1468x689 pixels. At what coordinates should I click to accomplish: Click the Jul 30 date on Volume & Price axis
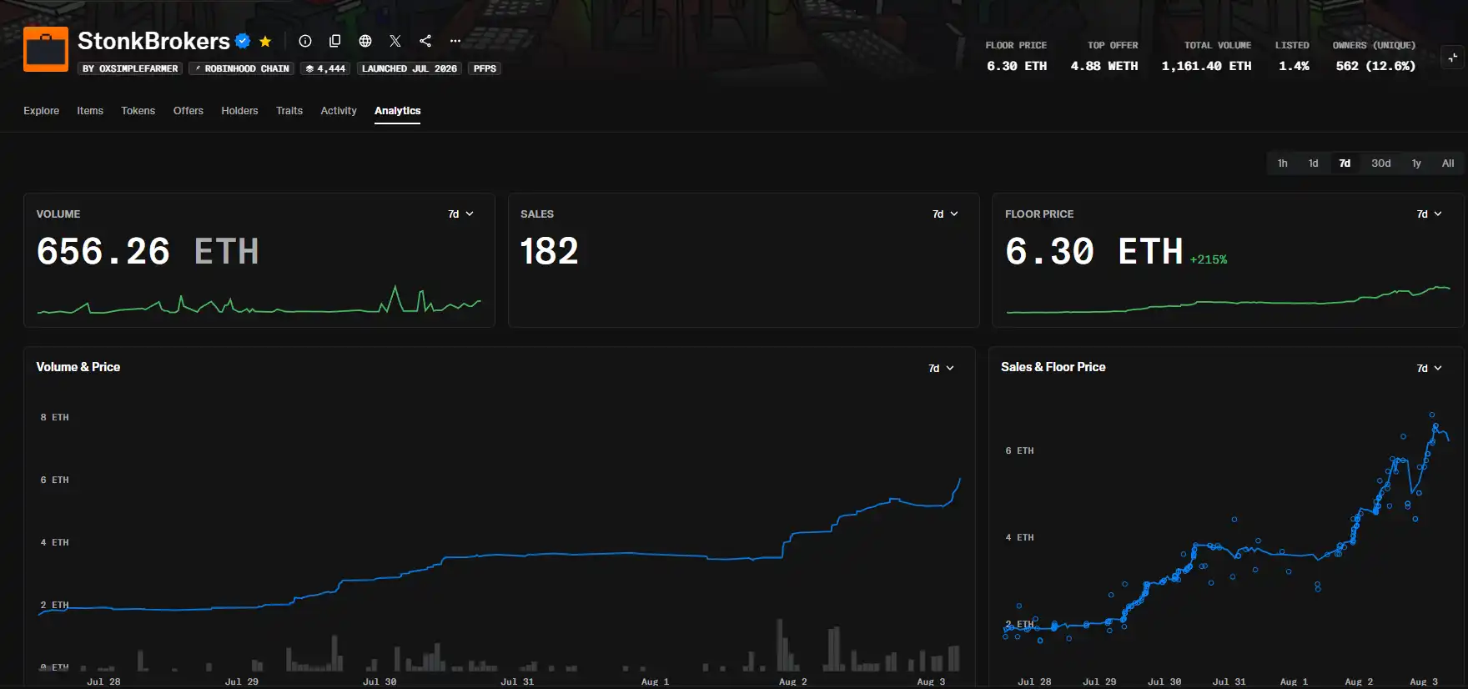point(380,681)
